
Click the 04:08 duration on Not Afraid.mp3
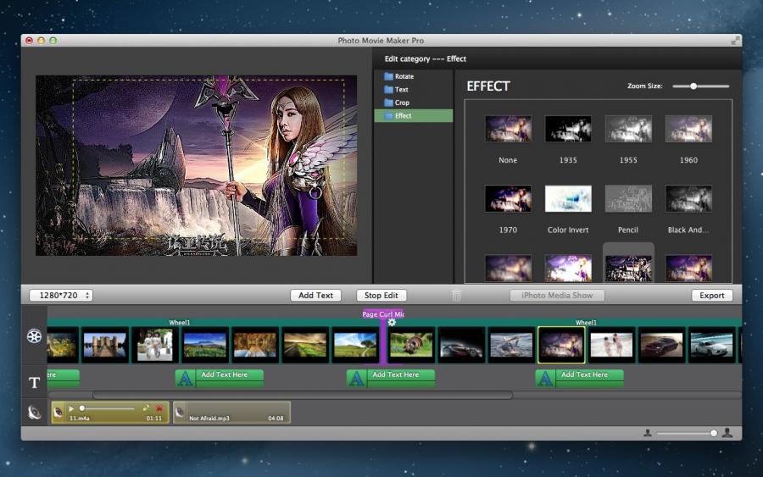(x=276, y=419)
